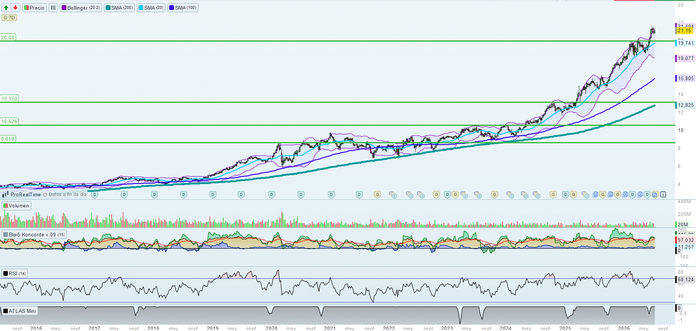The image size is (696, 331).
Task: Open the RSI (14) indicator label
Action: coord(15,273)
